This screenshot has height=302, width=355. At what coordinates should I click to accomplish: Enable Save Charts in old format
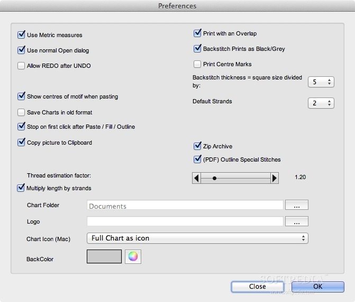(x=21, y=112)
